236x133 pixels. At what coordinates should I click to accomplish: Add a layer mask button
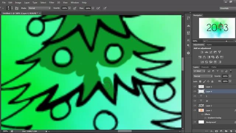[216, 132]
